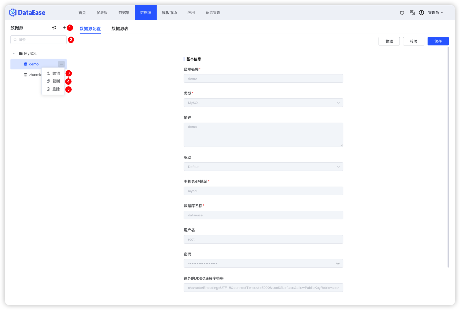
Task: Click the 校验 validate button
Action: pyautogui.click(x=413, y=41)
